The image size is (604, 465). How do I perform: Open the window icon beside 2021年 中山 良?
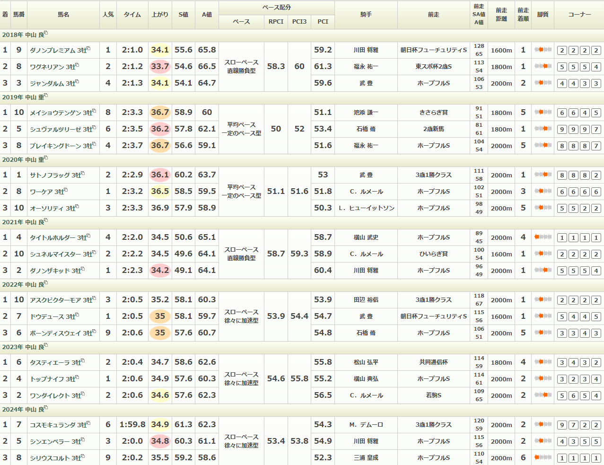pyautogui.click(x=46, y=221)
